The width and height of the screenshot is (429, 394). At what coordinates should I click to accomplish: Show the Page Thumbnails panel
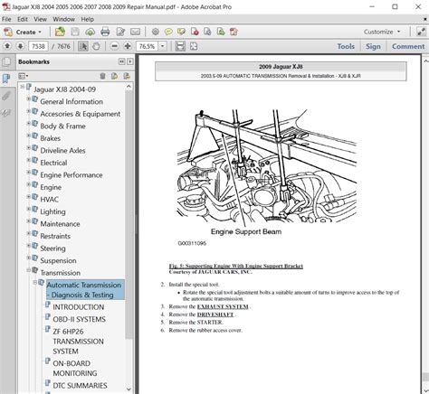[x=6, y=62]
